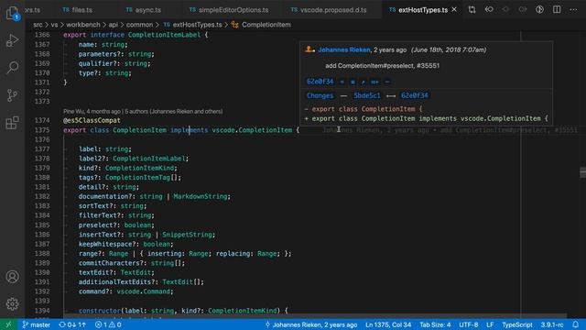Open the Manage settings gear

click(12, 303)
